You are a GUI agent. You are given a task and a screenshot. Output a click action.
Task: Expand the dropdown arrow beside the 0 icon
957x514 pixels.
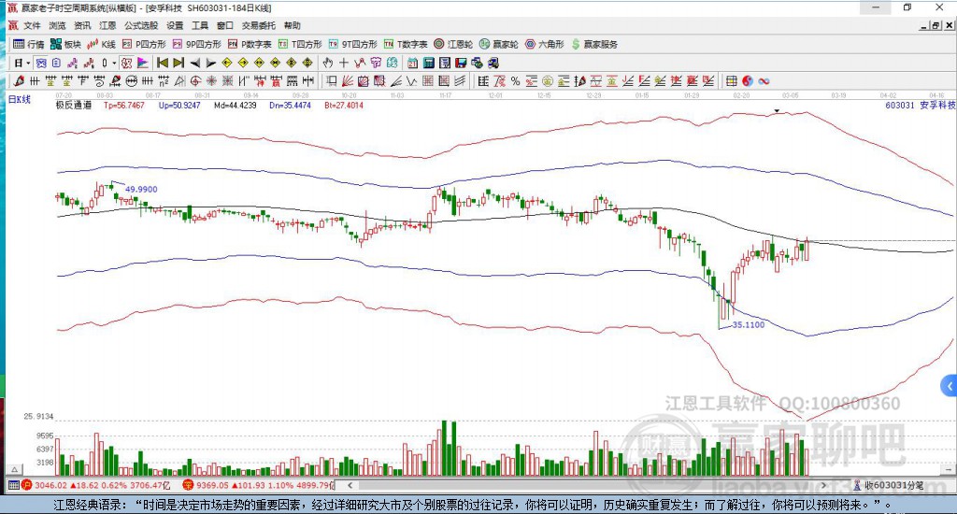tap(114, 63)
